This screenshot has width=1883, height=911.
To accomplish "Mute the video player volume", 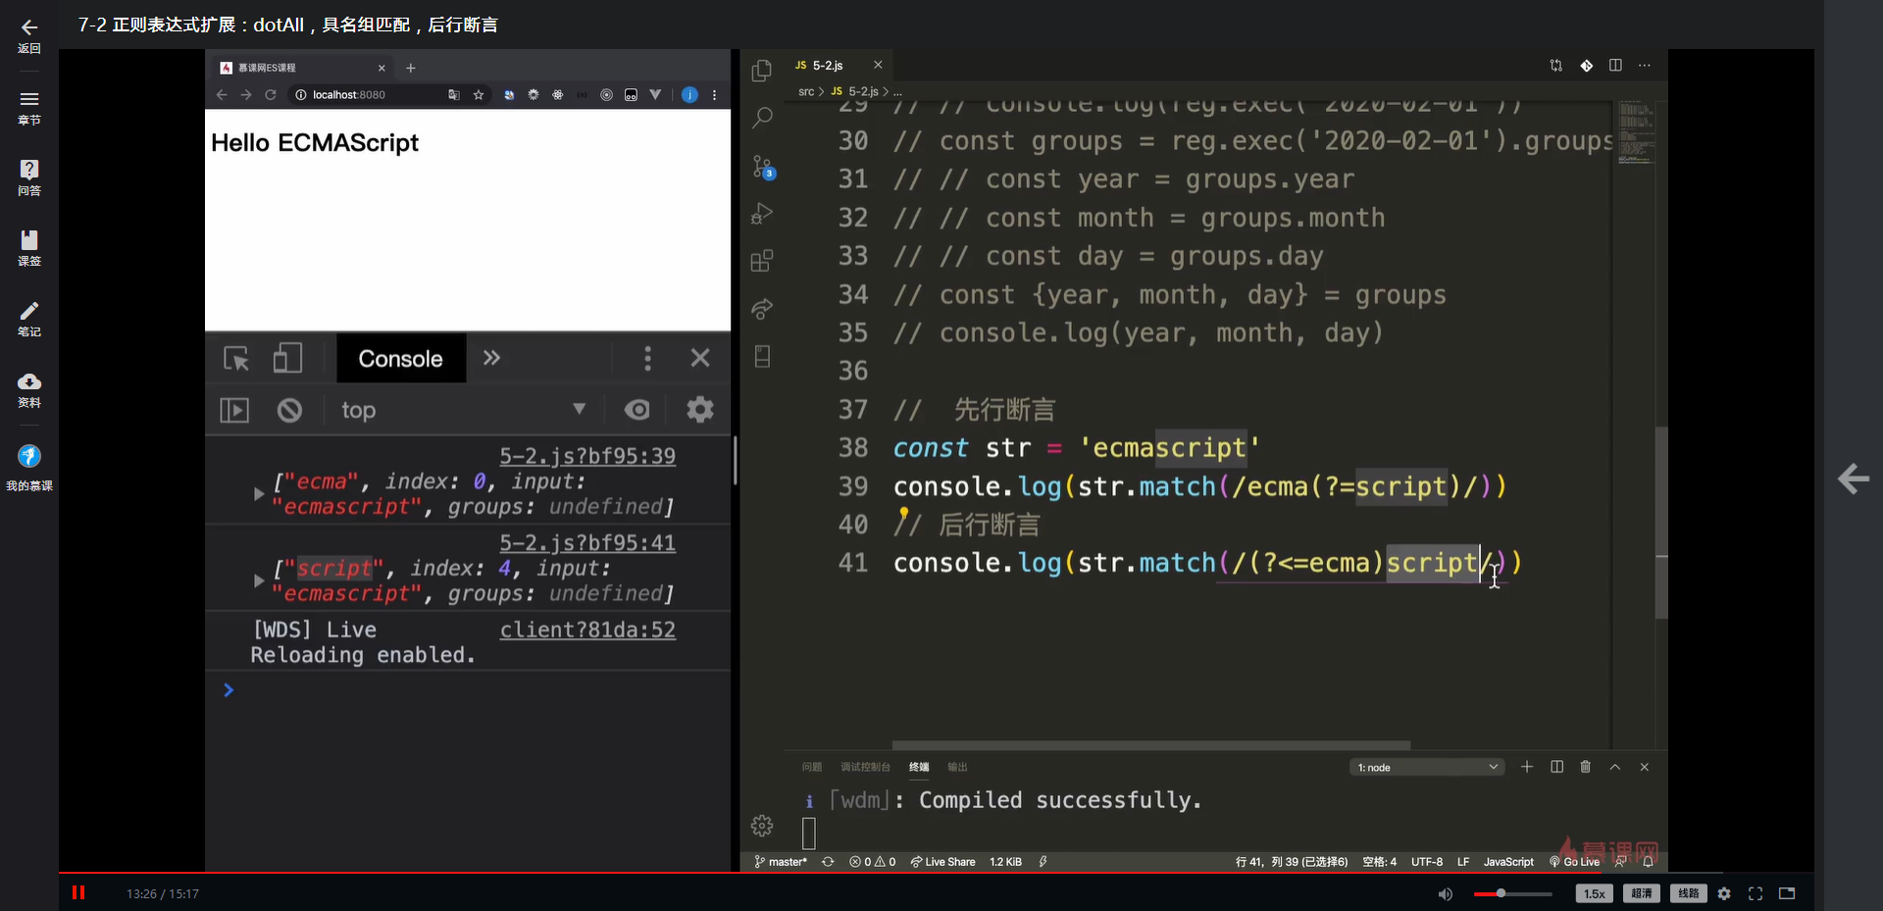I will (x=1445, y=893).
